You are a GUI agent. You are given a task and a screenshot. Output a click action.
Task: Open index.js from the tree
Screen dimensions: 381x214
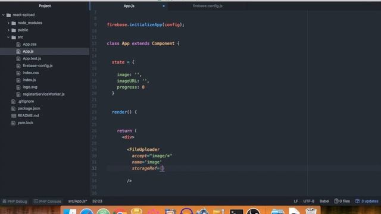(29, 80)
